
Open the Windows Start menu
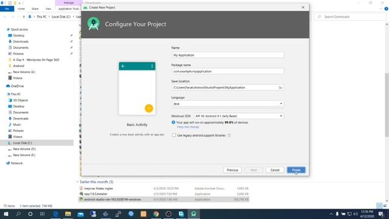pyautogui.click(x=5, y=214)
